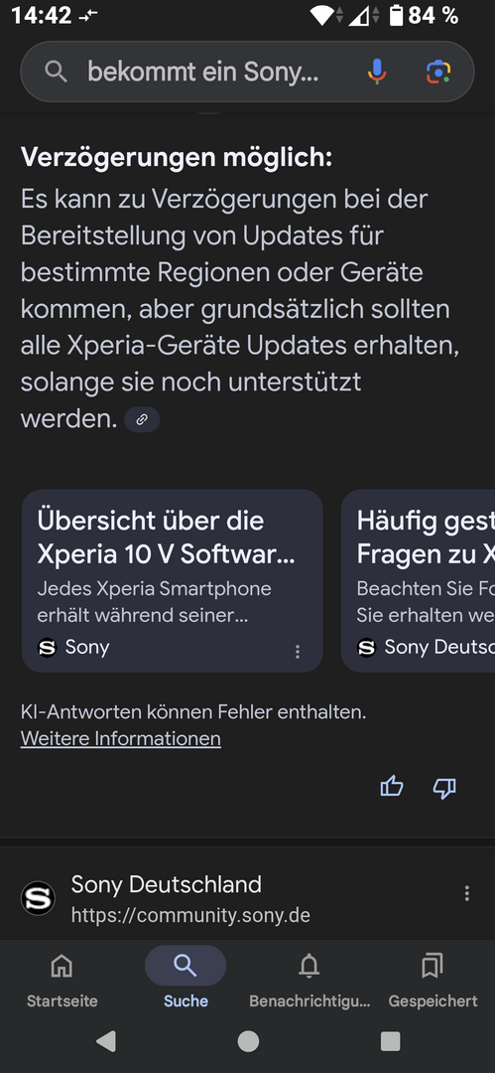Open Google Lens camera search
Viewport: 495px width, 1073px height.
click(438, 72)
